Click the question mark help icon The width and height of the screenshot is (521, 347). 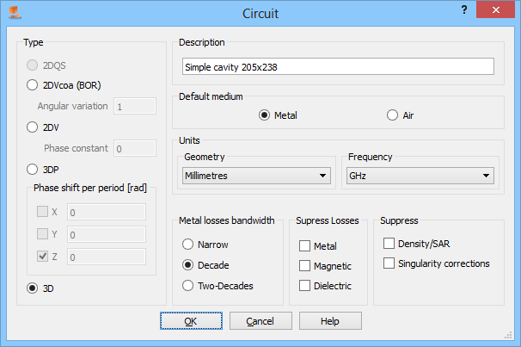pyautogui.click(x=464, y=9)
